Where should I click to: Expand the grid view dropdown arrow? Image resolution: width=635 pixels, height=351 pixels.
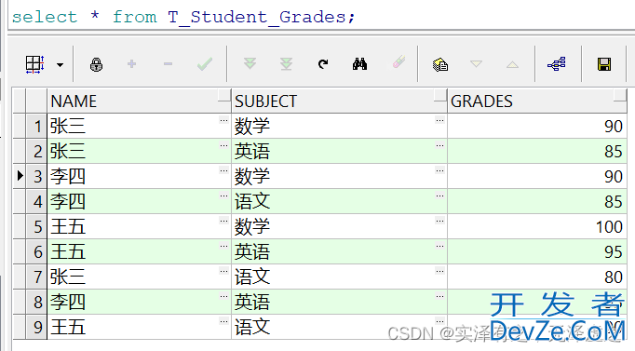60,65
